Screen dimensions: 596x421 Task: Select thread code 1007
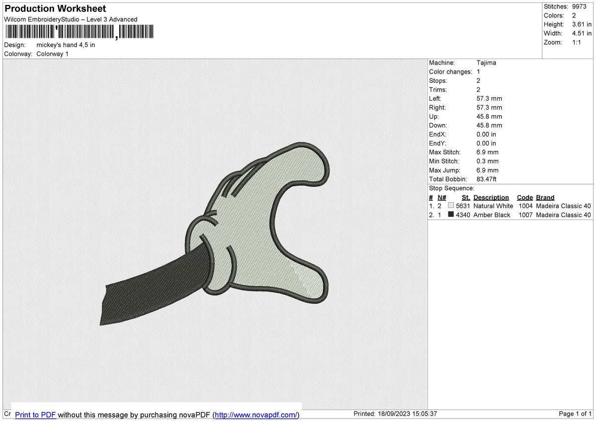click(x=526, y=215)
